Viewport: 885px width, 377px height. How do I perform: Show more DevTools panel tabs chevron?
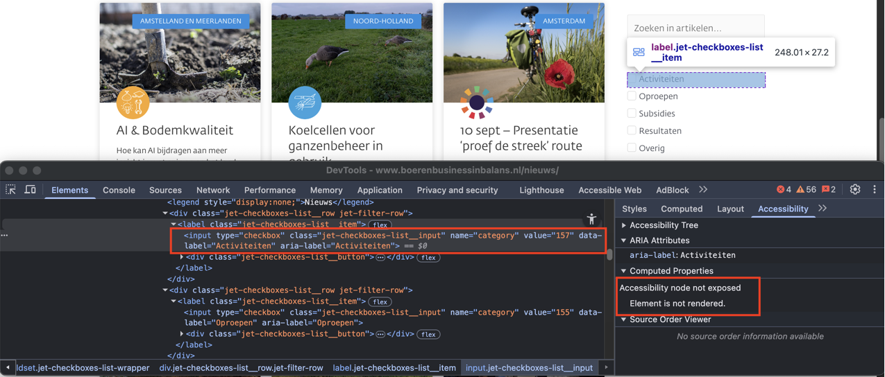click(703, 190)
